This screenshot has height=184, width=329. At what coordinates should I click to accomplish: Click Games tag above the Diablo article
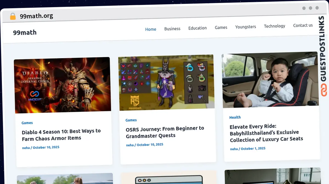[x=27, y=123]
